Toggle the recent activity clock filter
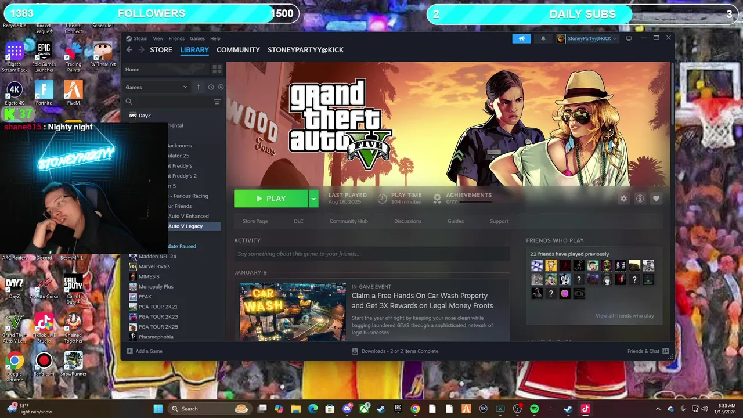This screenshot has width=743, height=418. click(x=211, y=87)
